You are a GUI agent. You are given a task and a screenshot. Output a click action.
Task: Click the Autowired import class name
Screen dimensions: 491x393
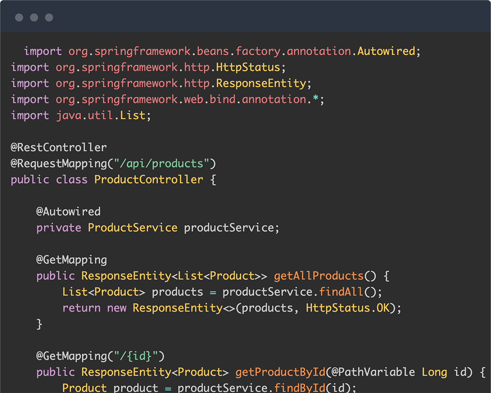pyautogui.click(x=386, y=51)
